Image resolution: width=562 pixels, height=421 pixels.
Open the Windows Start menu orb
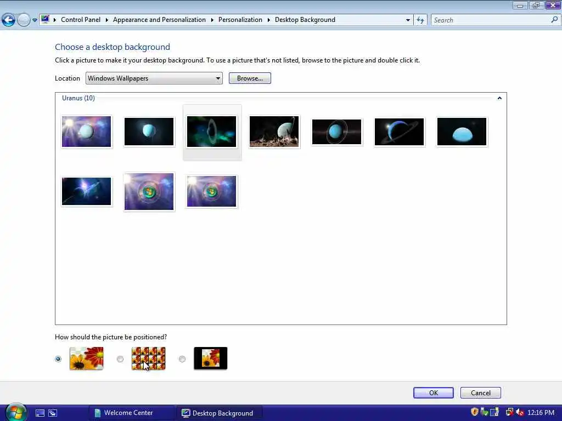point(15,412)
